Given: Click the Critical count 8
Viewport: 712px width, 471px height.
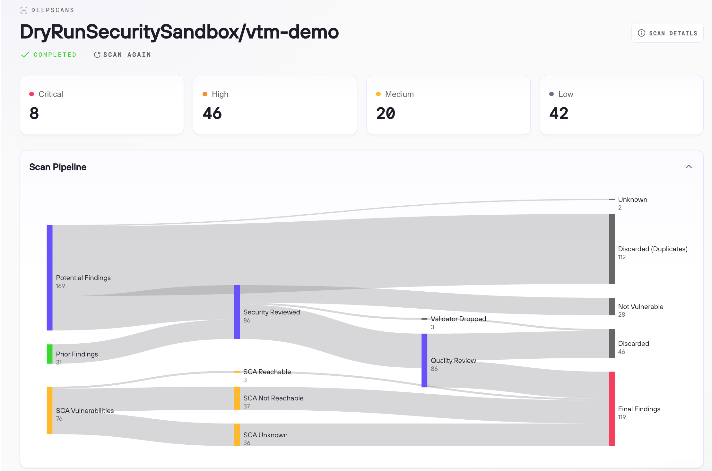Looking at the screenshot, I should coord(34,114).
